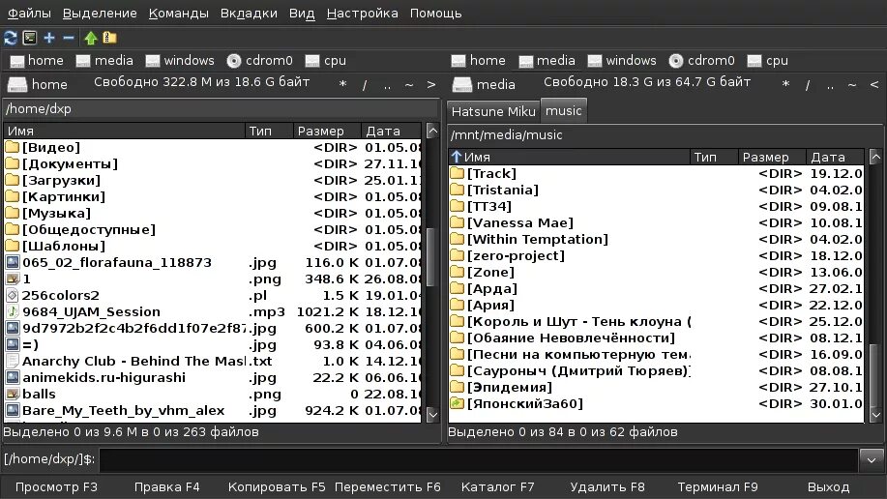Open the Вкладки menu
887x499 pixels.
tap(249, 13)
